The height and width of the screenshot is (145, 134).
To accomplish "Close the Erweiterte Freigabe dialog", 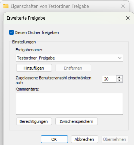I will [128, 18].
